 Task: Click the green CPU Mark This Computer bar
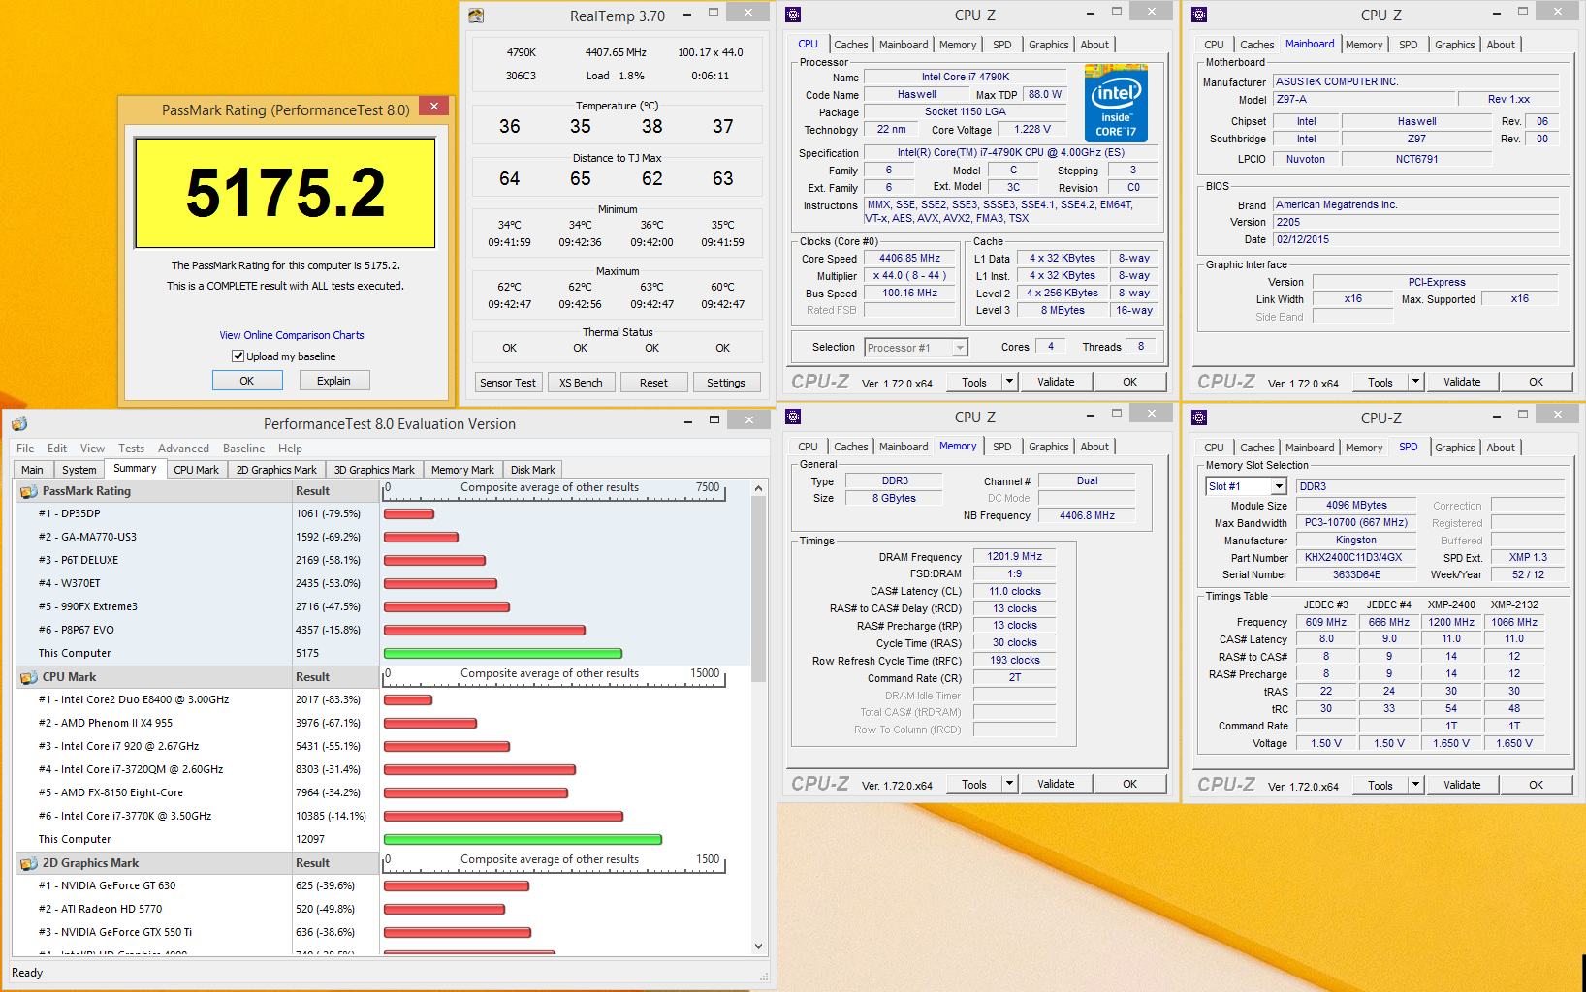point(523,839)
